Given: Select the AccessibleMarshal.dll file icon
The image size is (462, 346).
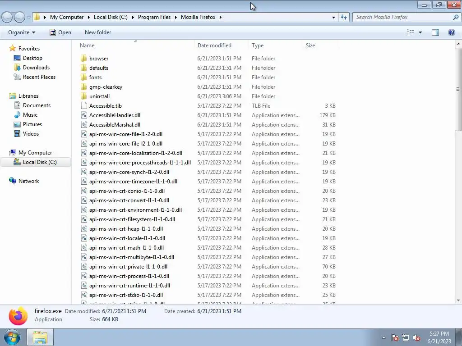Looking at the screenshot, I should (x=84, y=124).
